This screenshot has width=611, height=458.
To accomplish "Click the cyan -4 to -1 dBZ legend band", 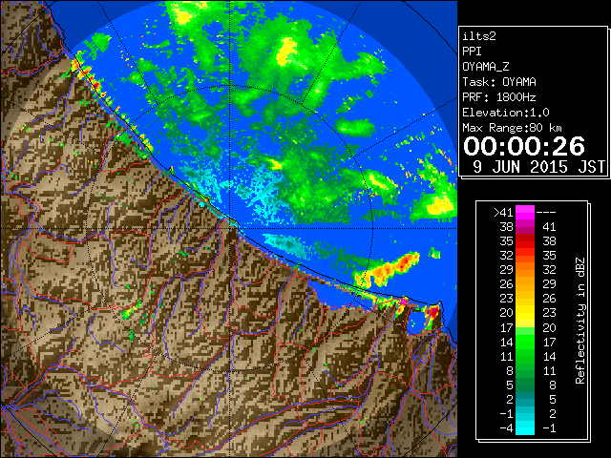I will coord(525,427).
